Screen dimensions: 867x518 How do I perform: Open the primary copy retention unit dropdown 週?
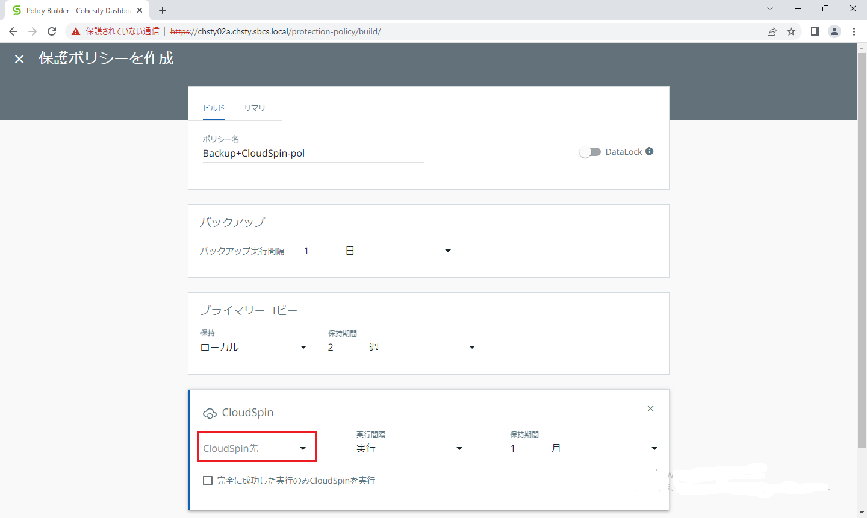(x=423, y=348)
